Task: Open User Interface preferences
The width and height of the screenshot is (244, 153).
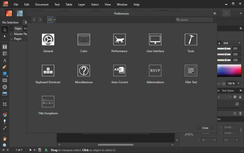Action: coord(155,40)
